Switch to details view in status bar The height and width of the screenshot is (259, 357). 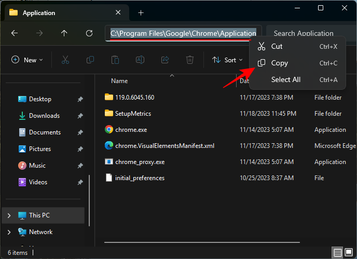click(x=338, y=252)
